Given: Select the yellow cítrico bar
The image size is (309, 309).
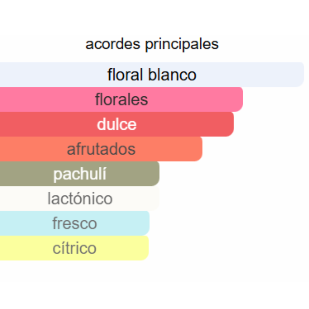Looking at the screenshot, I should pyautogui.click(x=74, y=248).
